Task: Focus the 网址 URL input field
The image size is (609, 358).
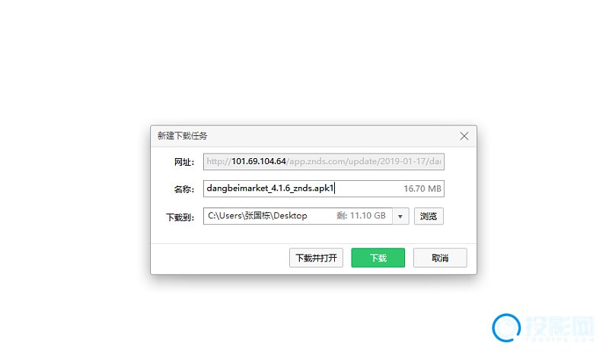Action: coord(324,162)
